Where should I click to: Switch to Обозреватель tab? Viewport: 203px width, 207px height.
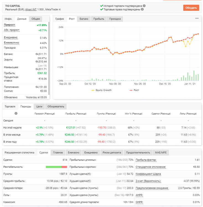pyautogui.click(x=56, y=107)
